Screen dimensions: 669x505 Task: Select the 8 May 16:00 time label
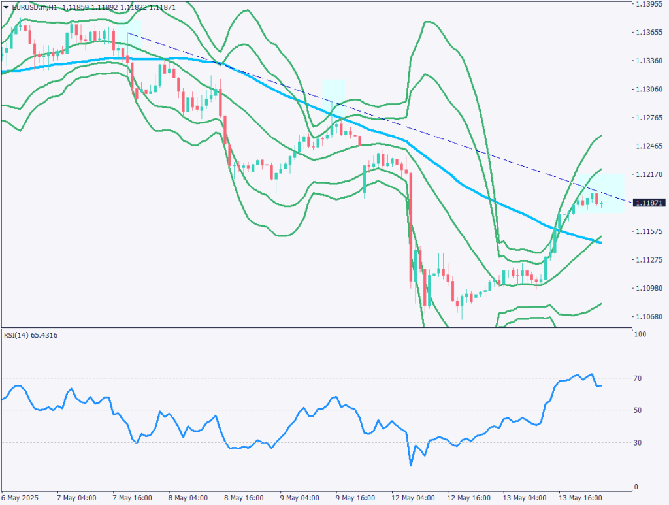(244, 498)
